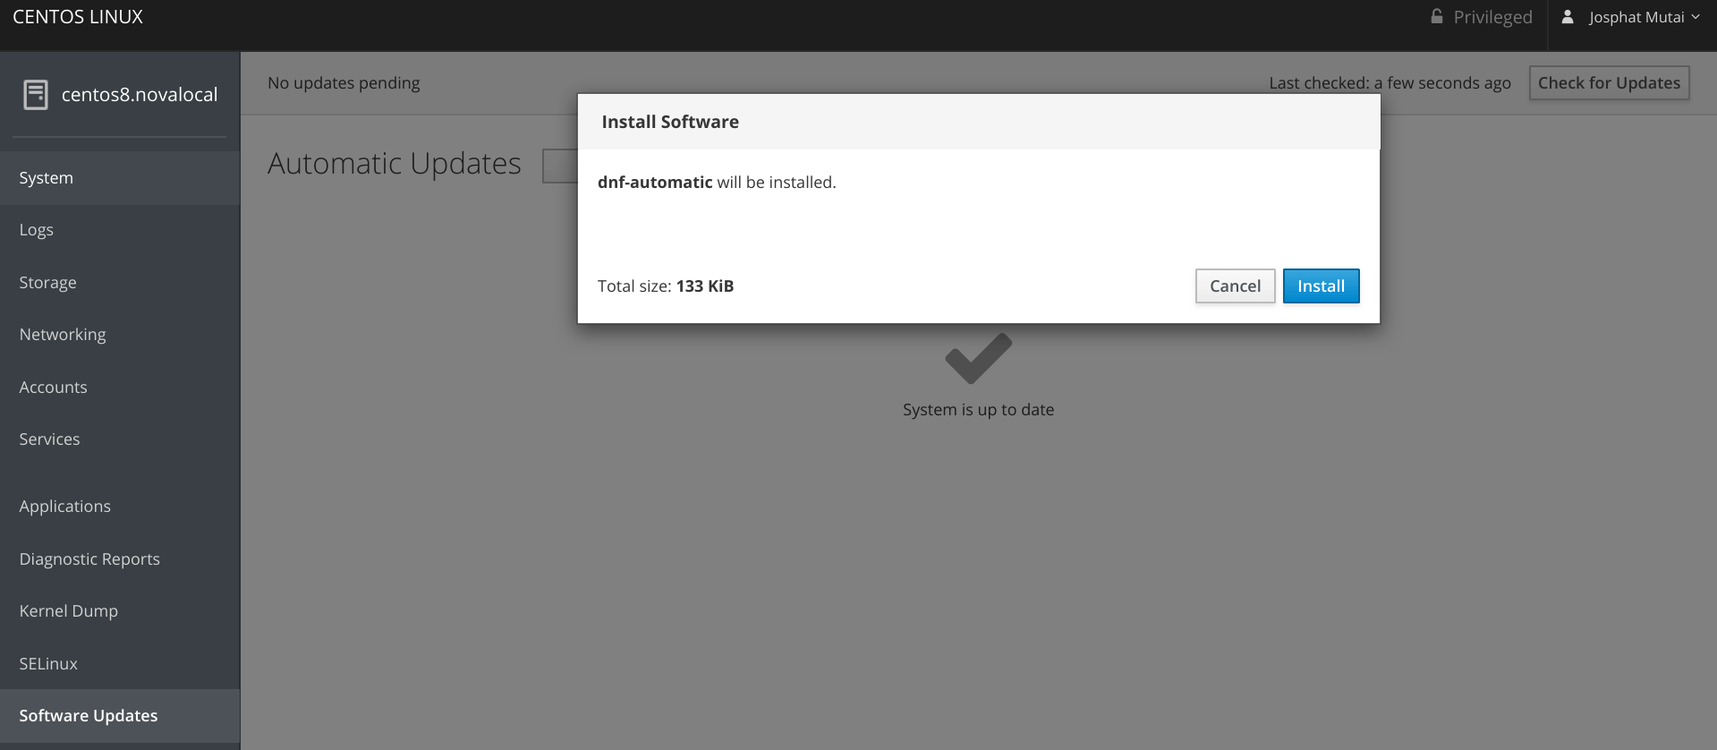Open the System page in sidebar
Viewport: 1717px width, 750px height.
[120, 177]
